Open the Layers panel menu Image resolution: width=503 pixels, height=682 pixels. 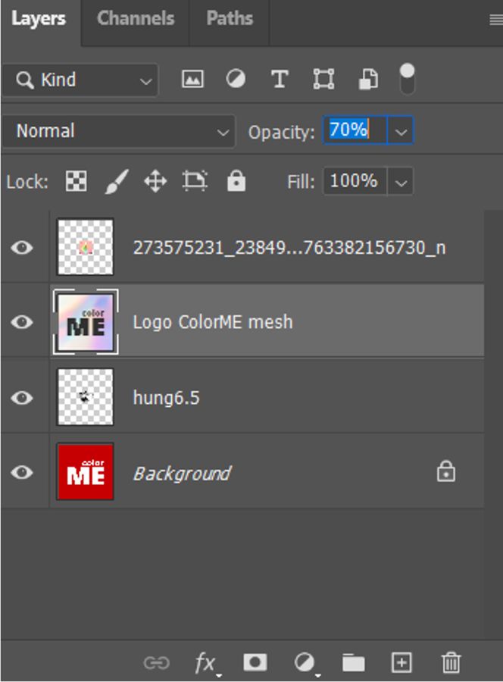point(495,20)
